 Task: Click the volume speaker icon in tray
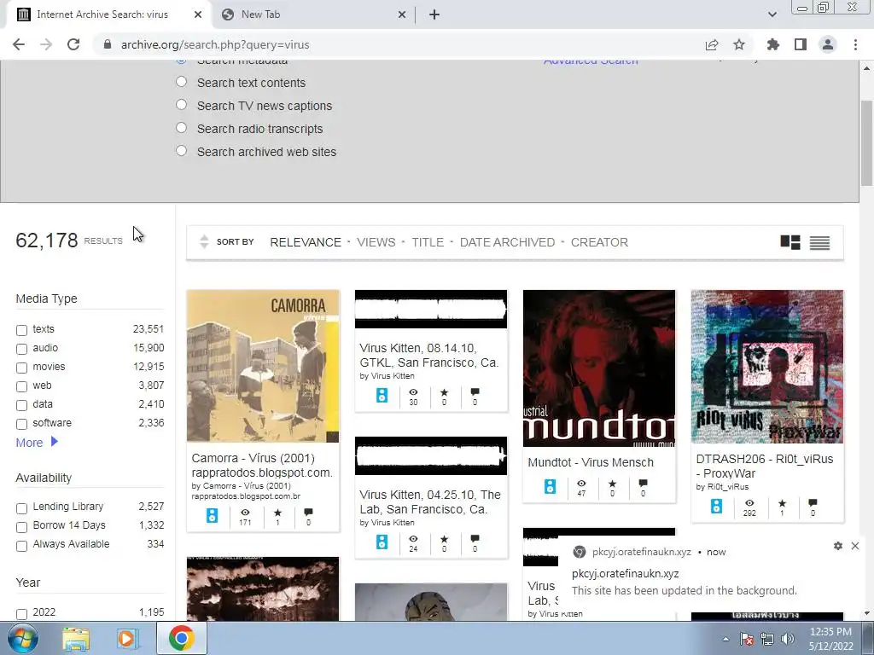[788, 639]
